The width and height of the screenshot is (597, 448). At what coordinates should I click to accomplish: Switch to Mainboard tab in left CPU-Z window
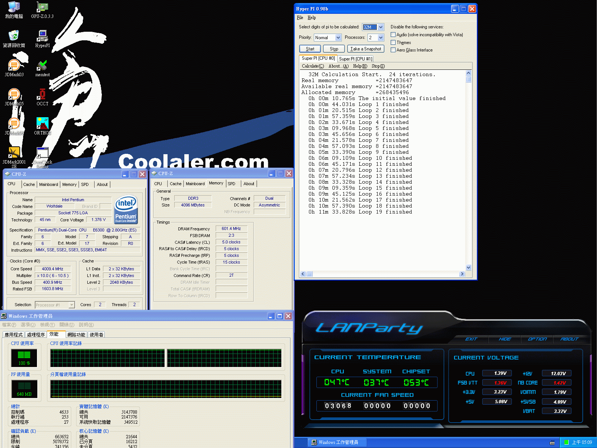49,184
